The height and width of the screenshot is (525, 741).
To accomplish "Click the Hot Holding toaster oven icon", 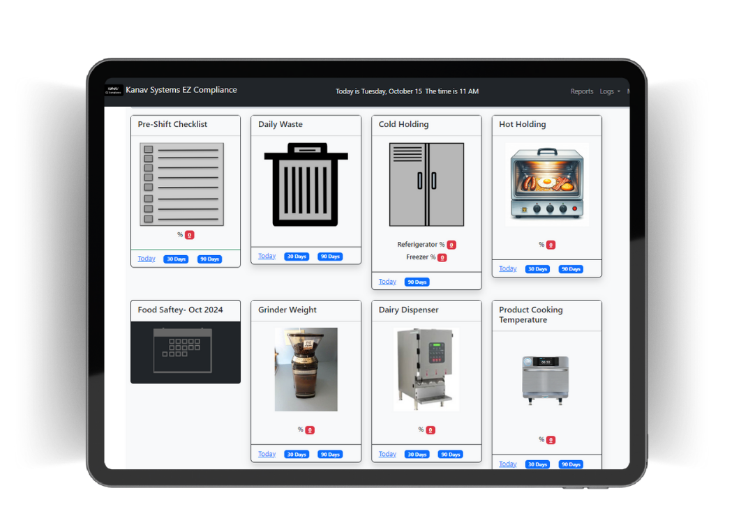I will click(546, 181).
